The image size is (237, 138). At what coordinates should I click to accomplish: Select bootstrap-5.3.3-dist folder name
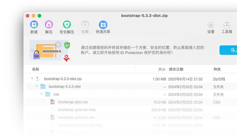coord(65,87)
